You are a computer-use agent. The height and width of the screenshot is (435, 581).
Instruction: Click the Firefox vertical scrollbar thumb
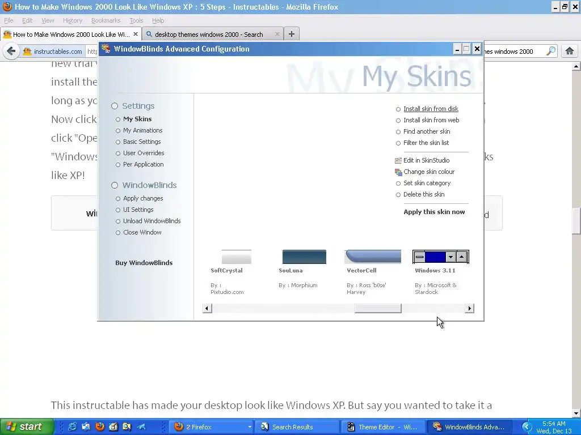[x=576, y=221]
